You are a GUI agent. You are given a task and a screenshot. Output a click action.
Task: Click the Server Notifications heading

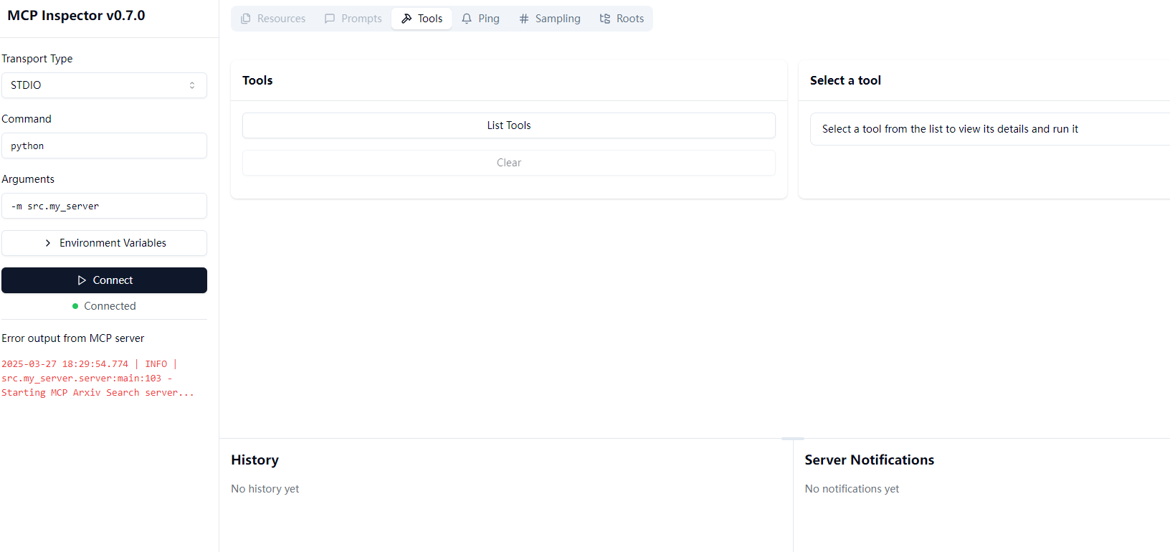tap(869, 460)
